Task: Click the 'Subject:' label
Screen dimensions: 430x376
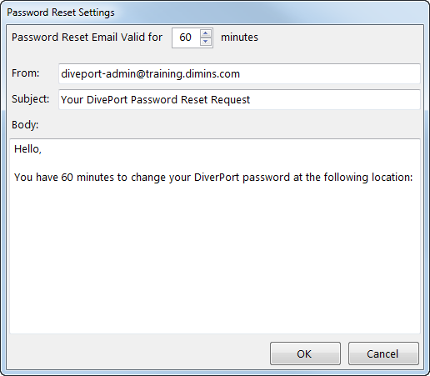Action: coord(31,99)
